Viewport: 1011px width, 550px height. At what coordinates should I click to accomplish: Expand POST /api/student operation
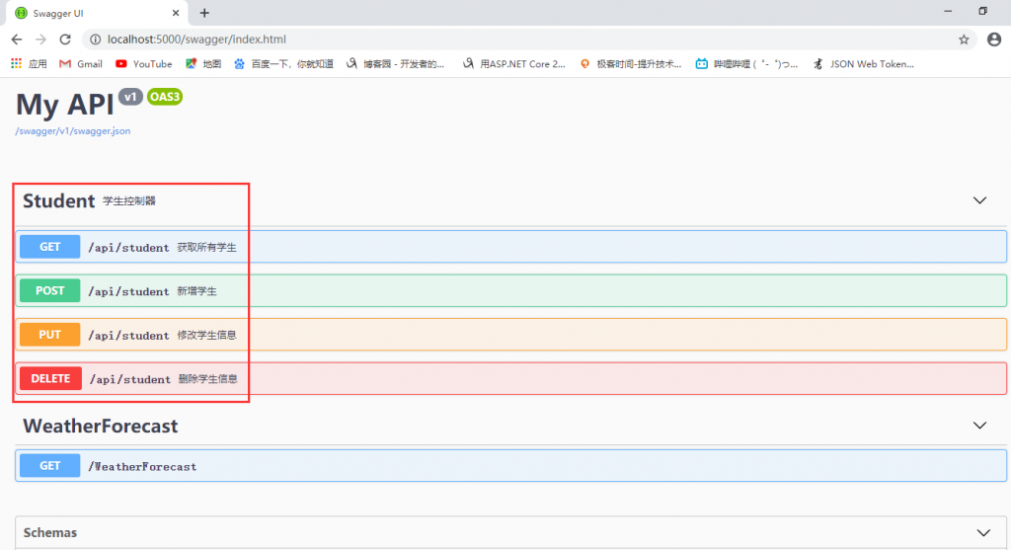click(510, 290)
